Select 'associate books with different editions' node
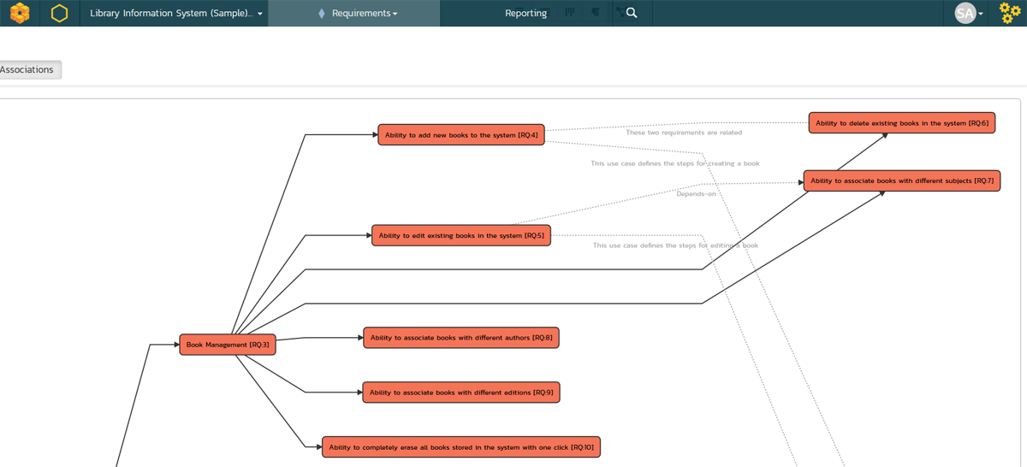The image size is (1027, 467). (x=461, y=393)
